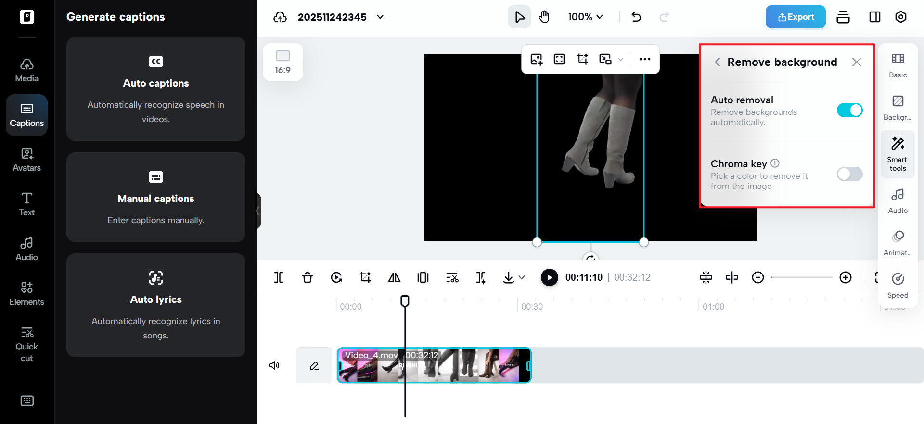Redo the last action
Image resolution: width=924 pixels, height=424 pixels.
click(x=664, y=17)
